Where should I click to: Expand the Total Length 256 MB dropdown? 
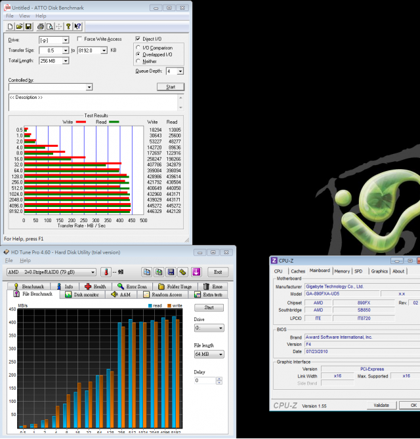click(66, 61)
